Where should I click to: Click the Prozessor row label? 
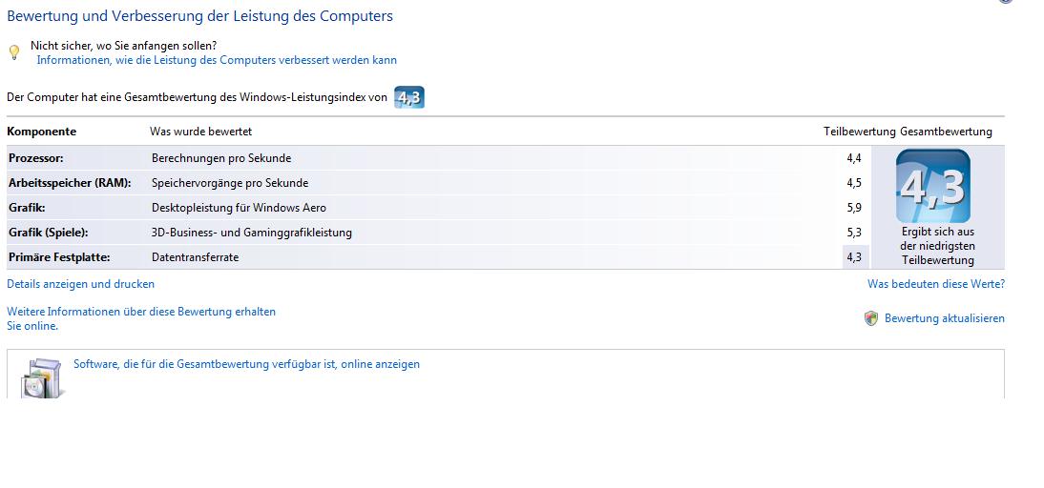point(36,158)
